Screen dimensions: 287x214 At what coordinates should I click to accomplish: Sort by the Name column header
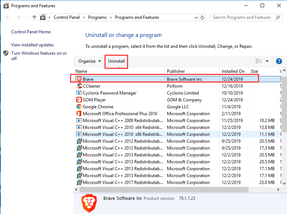[x=119, y=71]
